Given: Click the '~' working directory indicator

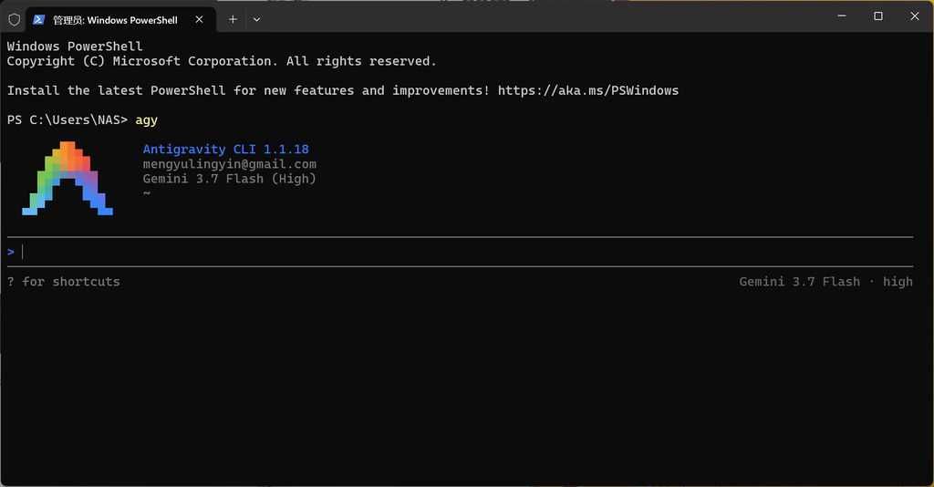Looking at the screenshot, I should [147, 193].
